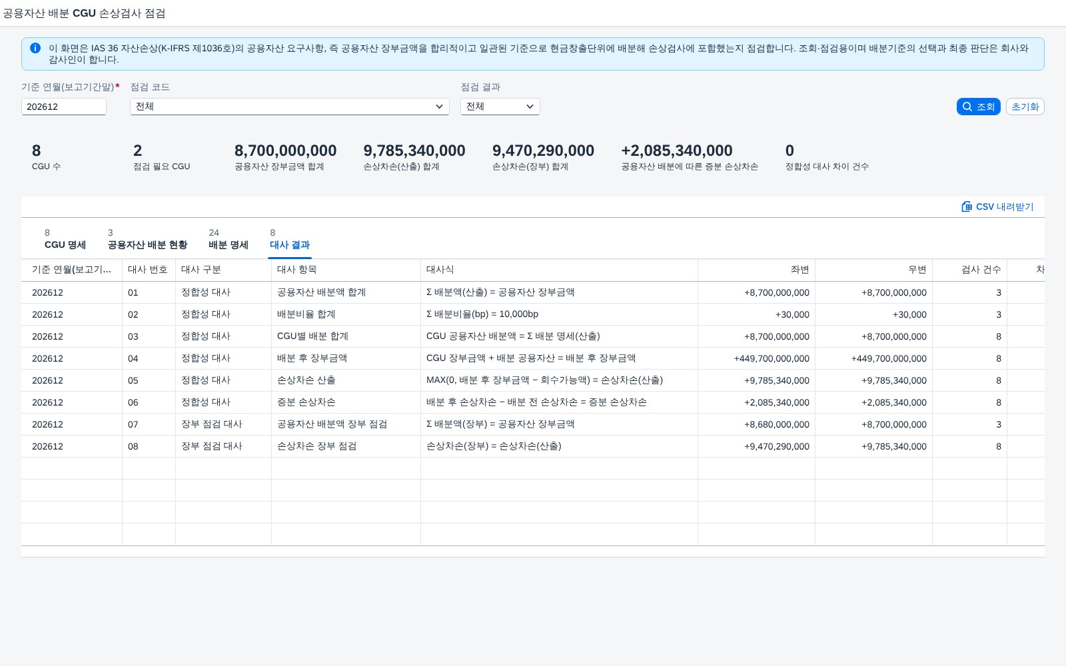
Task: Click the '정합성 대사 차이 건수' KPI label
Action: click(x=827, y=166)
